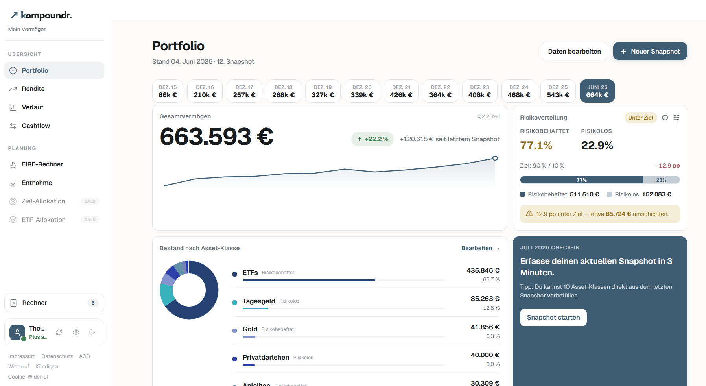Create a Neuer Snapshot
This screenshot has width=706, height=386.
tap(650, 52)
